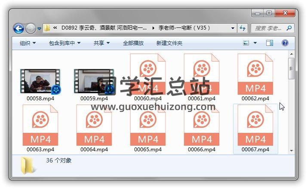307x189 pixels.
Task: Select video thumbnail 00059.mp4
Action: tap(94, 81)
